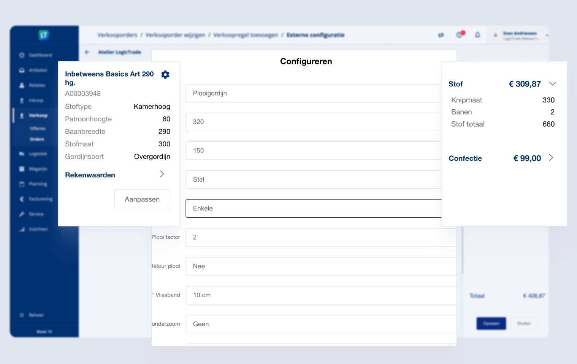Collapse the Stof price section
The height and width of the screenshot is (364, 577).
click(552, 84)
